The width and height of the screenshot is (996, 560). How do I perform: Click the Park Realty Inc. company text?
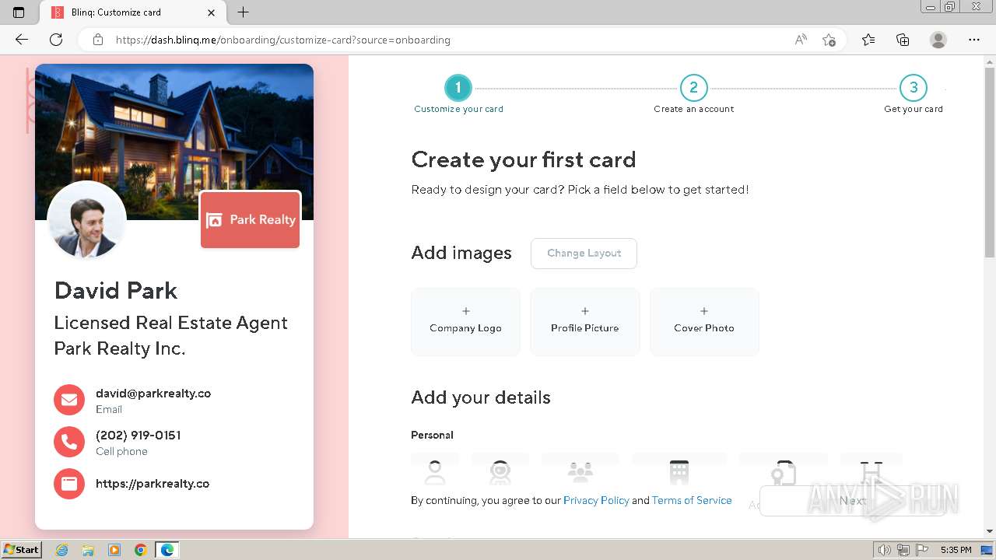[x=120, y=348]
